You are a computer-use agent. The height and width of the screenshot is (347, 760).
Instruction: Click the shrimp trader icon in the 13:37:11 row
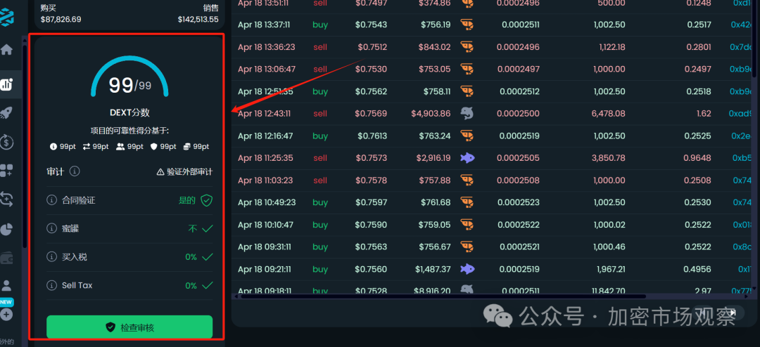[467, 25]
